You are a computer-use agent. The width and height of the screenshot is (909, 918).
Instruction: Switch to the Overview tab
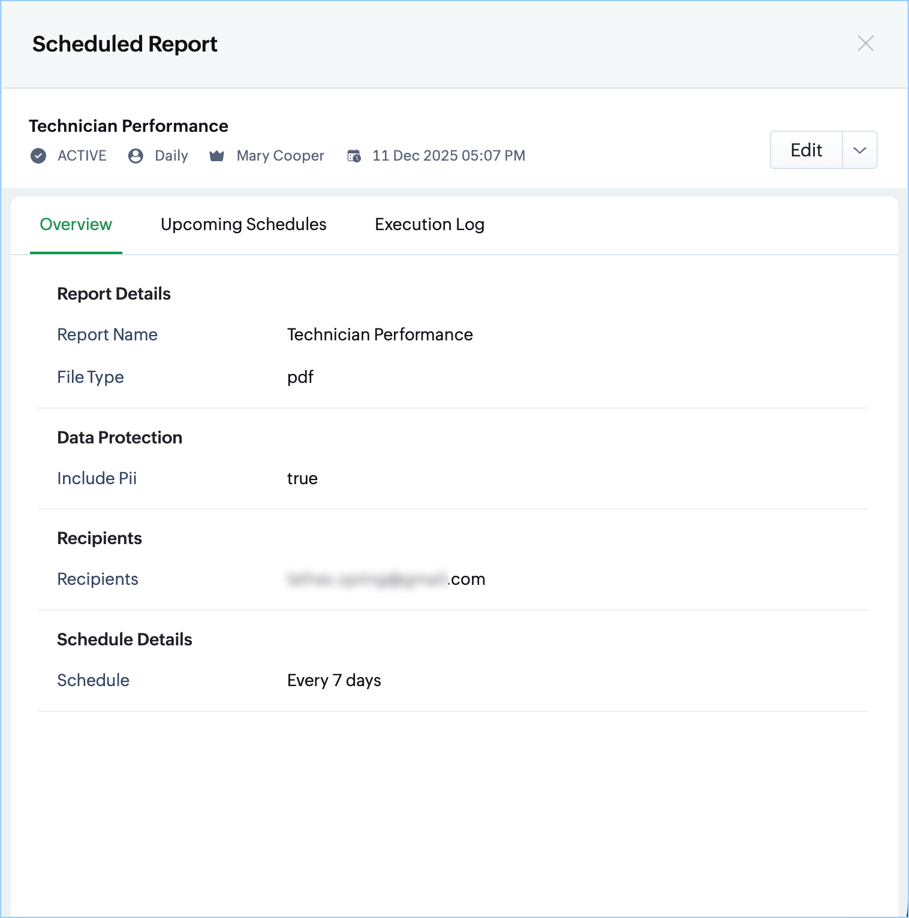76,224
